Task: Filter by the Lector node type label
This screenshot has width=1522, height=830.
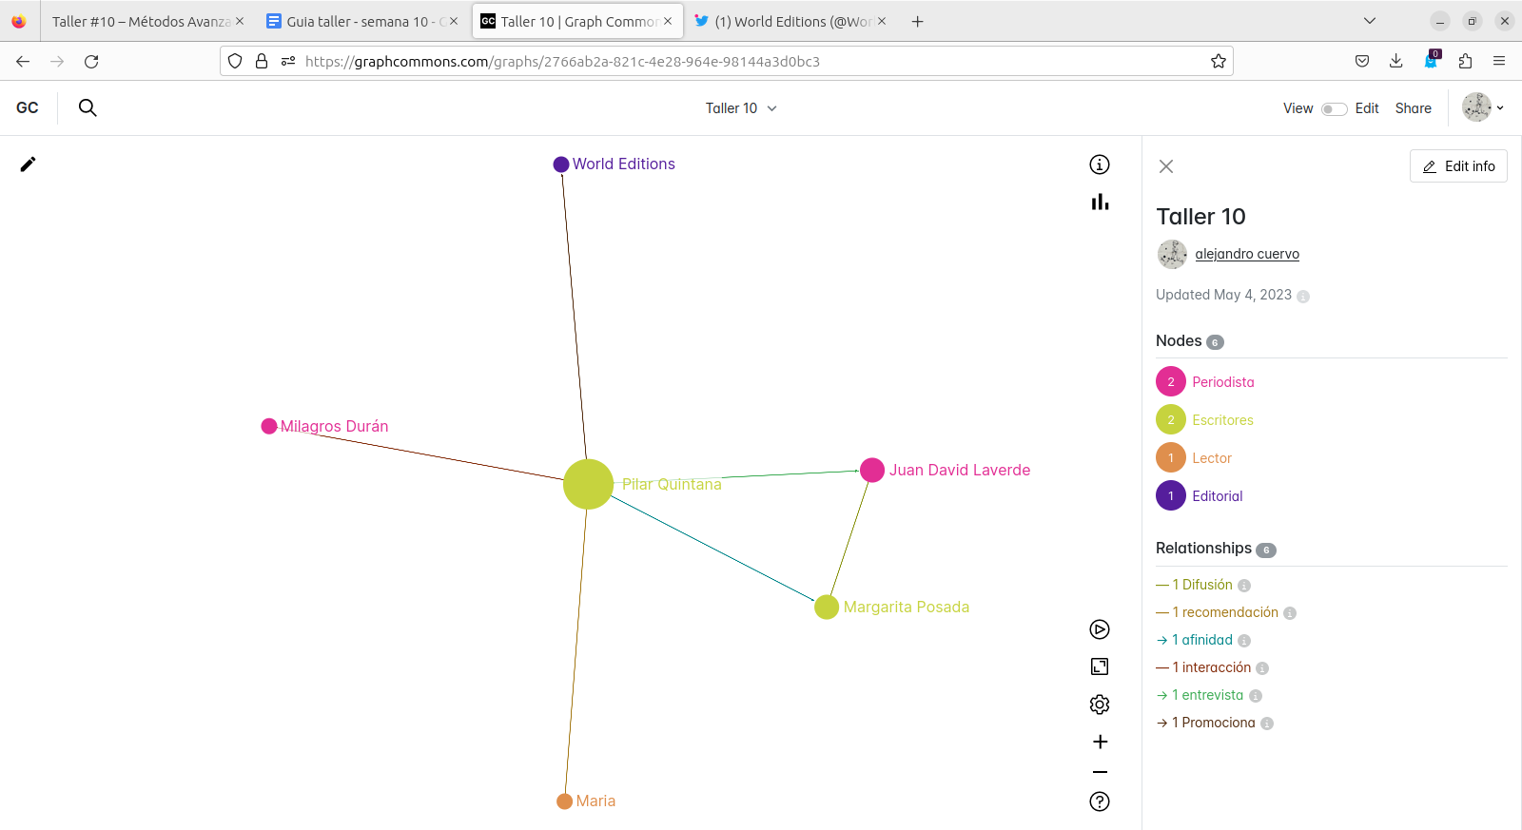Action: pos(1212,458)
